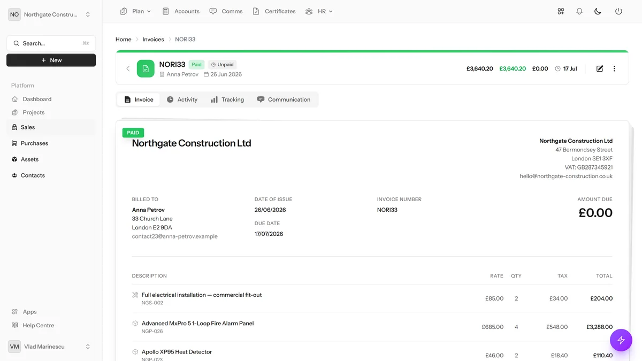Click the Contacts people icon

point(14,175)
